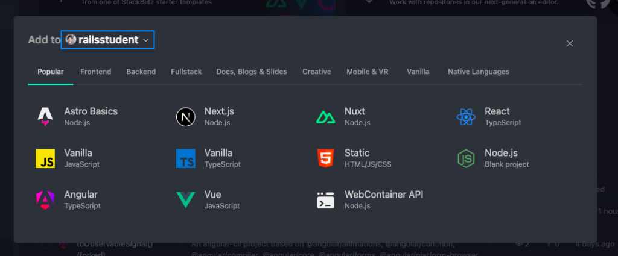The image size is (618, 256).
Task: Click the Angular logo icon
Action: (x=45, y=200)
